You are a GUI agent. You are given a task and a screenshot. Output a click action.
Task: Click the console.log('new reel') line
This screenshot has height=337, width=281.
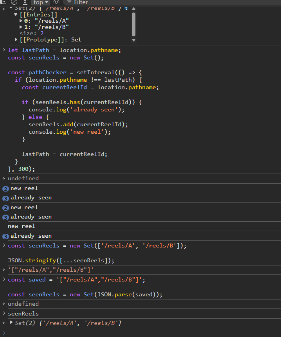click(70, 132)
